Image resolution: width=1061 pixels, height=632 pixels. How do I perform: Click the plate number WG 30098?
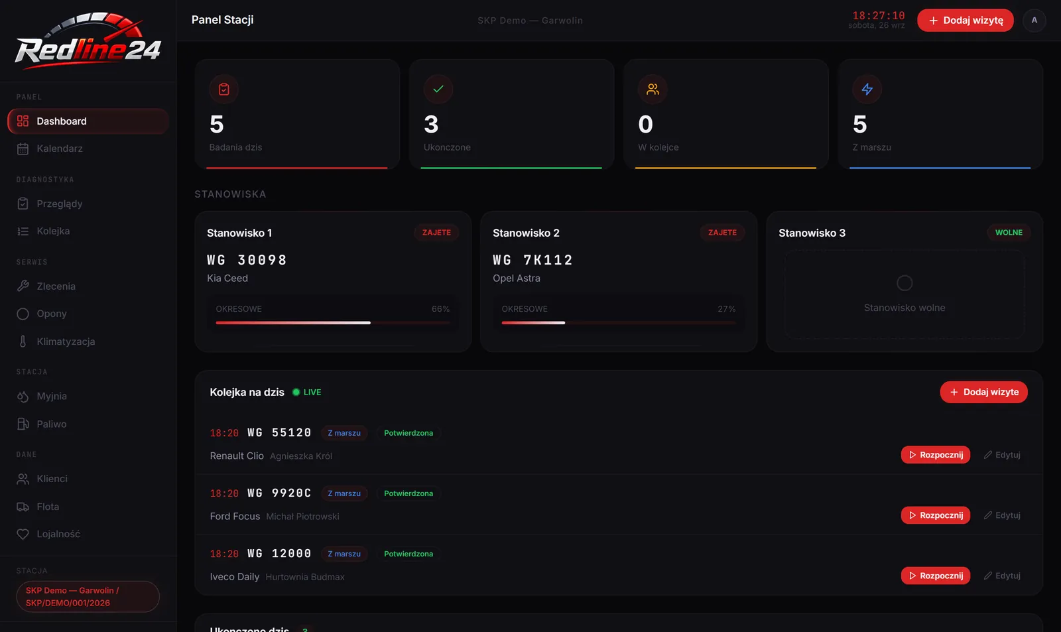click(247, 260)
